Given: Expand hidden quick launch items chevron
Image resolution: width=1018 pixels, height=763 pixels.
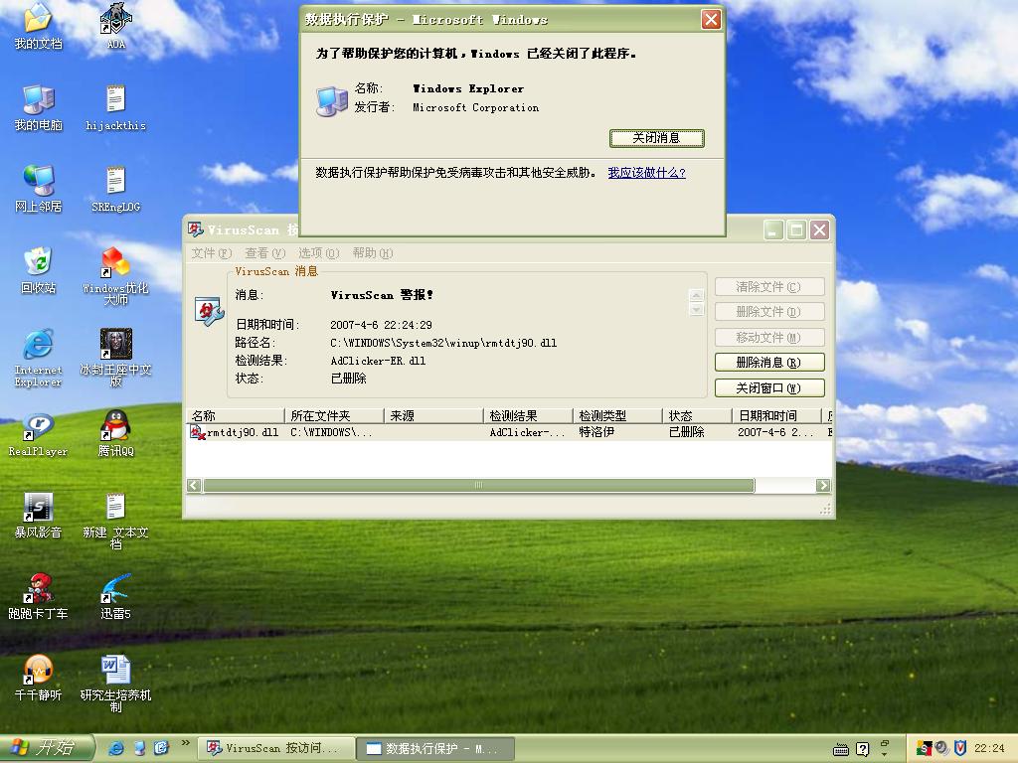Looking at the screenshot, I should pos(186,742).
